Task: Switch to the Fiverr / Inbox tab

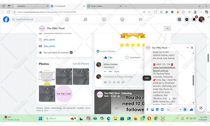Action: pyautogui.click(x=104, y=6)
